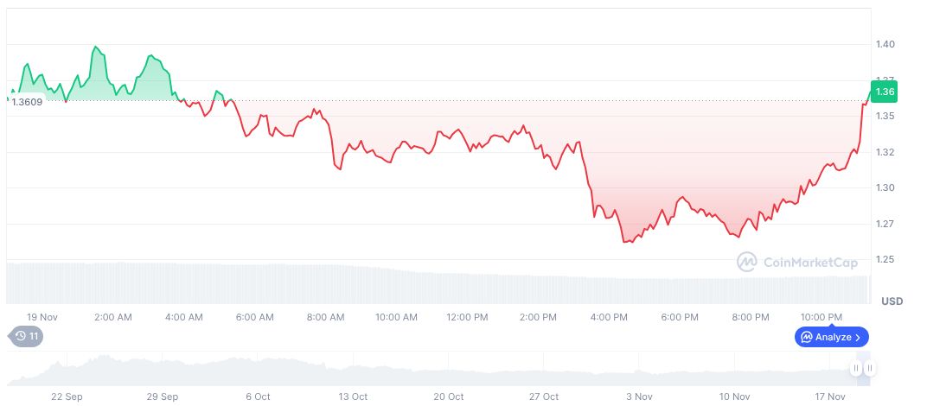Click the 1.25 price axis label
This screenshot has width=927, height=406.
(885, 260)
